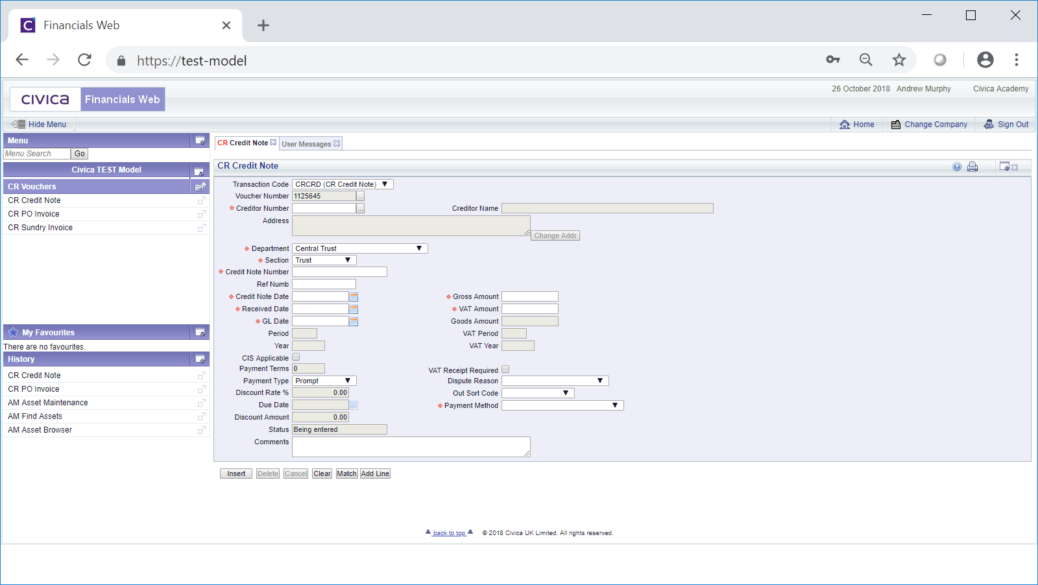Image resolution: width=1038 pixels, height=585 pixels.
Task: Reload the browser page
Action: click(x=84, y=60)
